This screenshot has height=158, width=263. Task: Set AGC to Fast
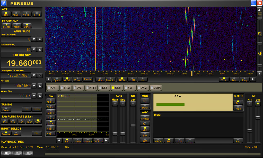pyautogui.click(x=145, y=123)
